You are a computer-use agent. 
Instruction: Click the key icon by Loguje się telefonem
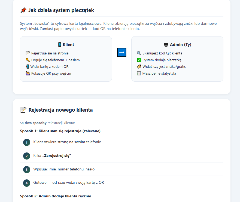coord(28,60)
